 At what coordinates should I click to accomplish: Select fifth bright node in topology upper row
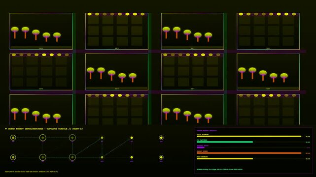[132, 138]
